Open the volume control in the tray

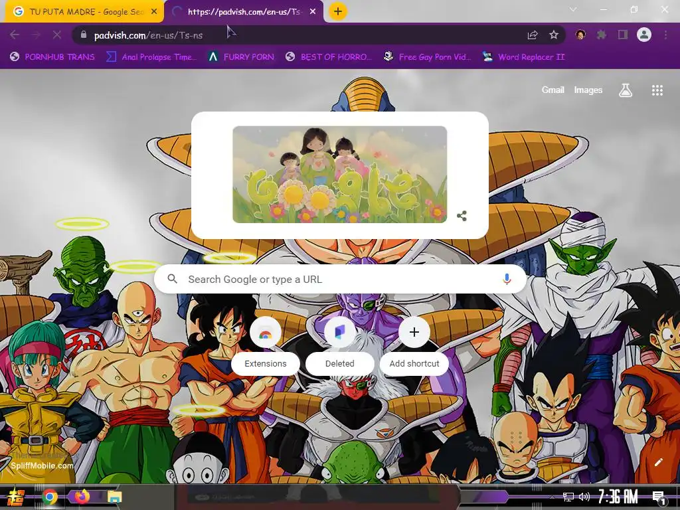(x=584, y=497)
